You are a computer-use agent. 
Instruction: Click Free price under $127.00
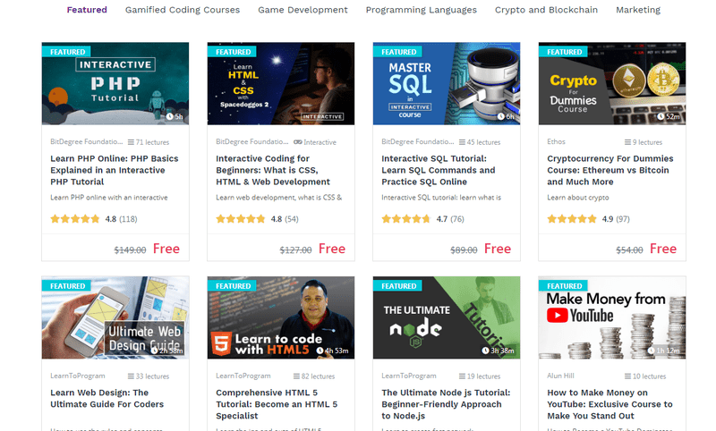[332, 249]
